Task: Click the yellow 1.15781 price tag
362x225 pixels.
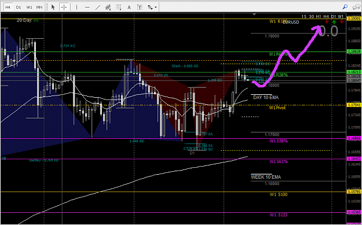Action: [354, 191]
